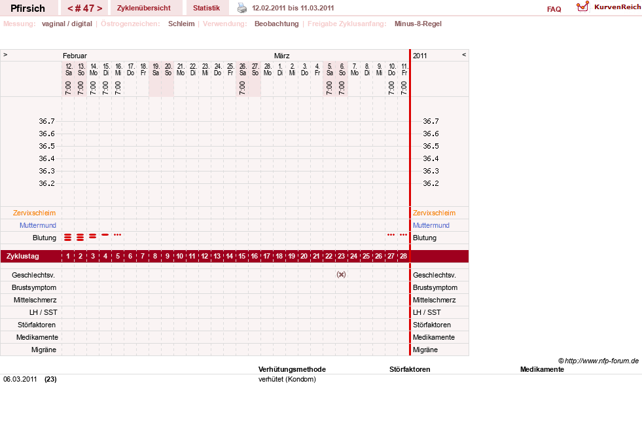
Task: Click spotting dots on cycle day 28
Action: [x=403, y=234]
